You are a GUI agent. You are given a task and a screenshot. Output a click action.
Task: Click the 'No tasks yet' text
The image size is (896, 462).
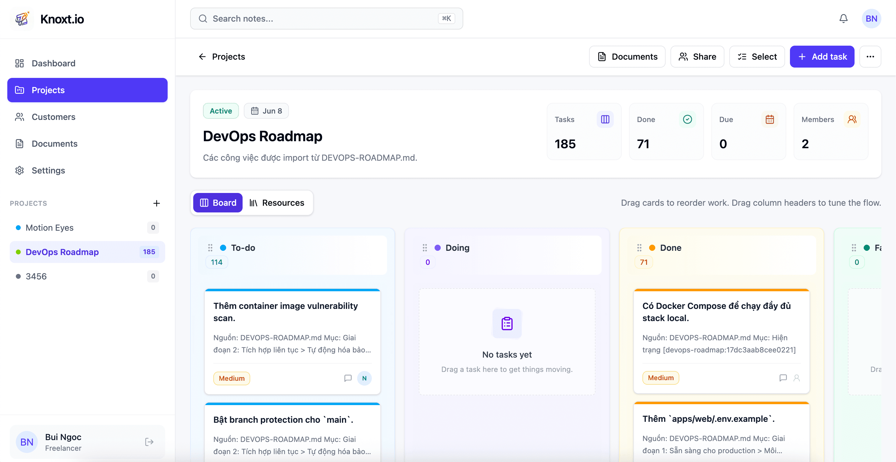click(x=507, y=355)
